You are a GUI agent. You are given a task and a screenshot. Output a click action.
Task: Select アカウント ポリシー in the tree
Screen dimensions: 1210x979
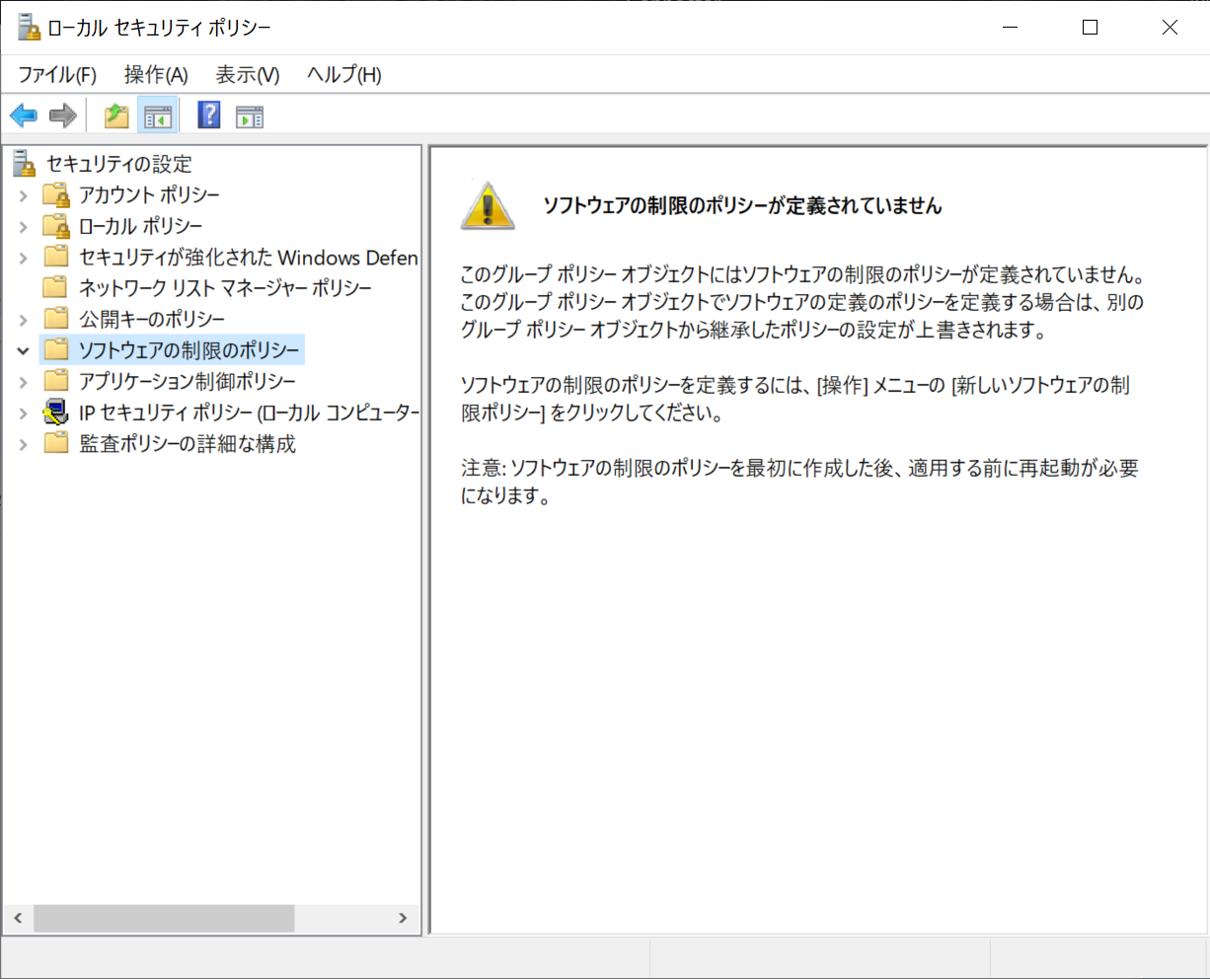pos(149,195)
